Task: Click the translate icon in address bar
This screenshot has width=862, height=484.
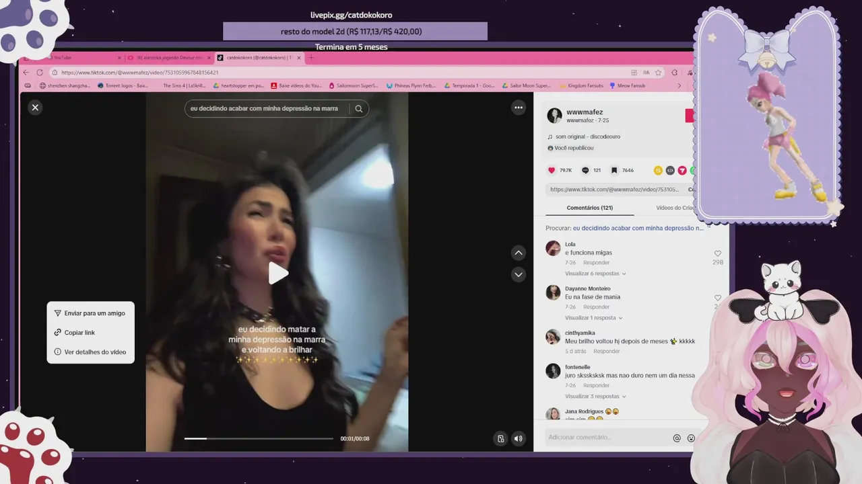Action: pos(646,72)
